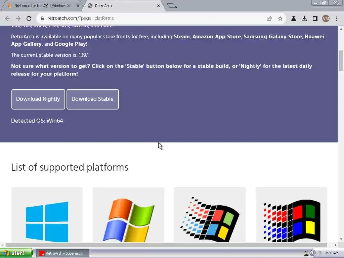Click the scroll down arrow

click(x=341, y=239)
